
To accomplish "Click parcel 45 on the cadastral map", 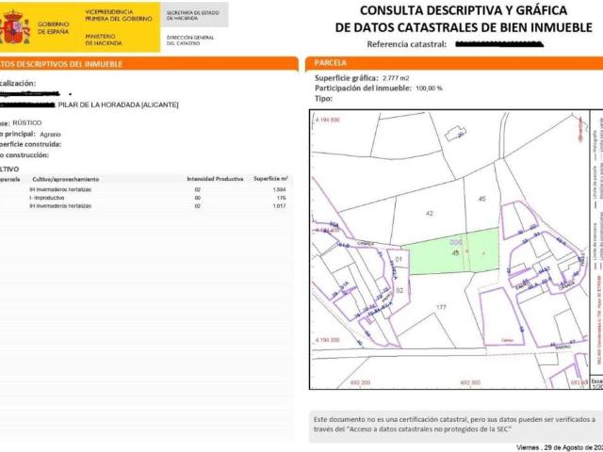I will click(481, 199).
